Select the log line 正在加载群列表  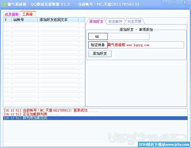click(95, 114)
